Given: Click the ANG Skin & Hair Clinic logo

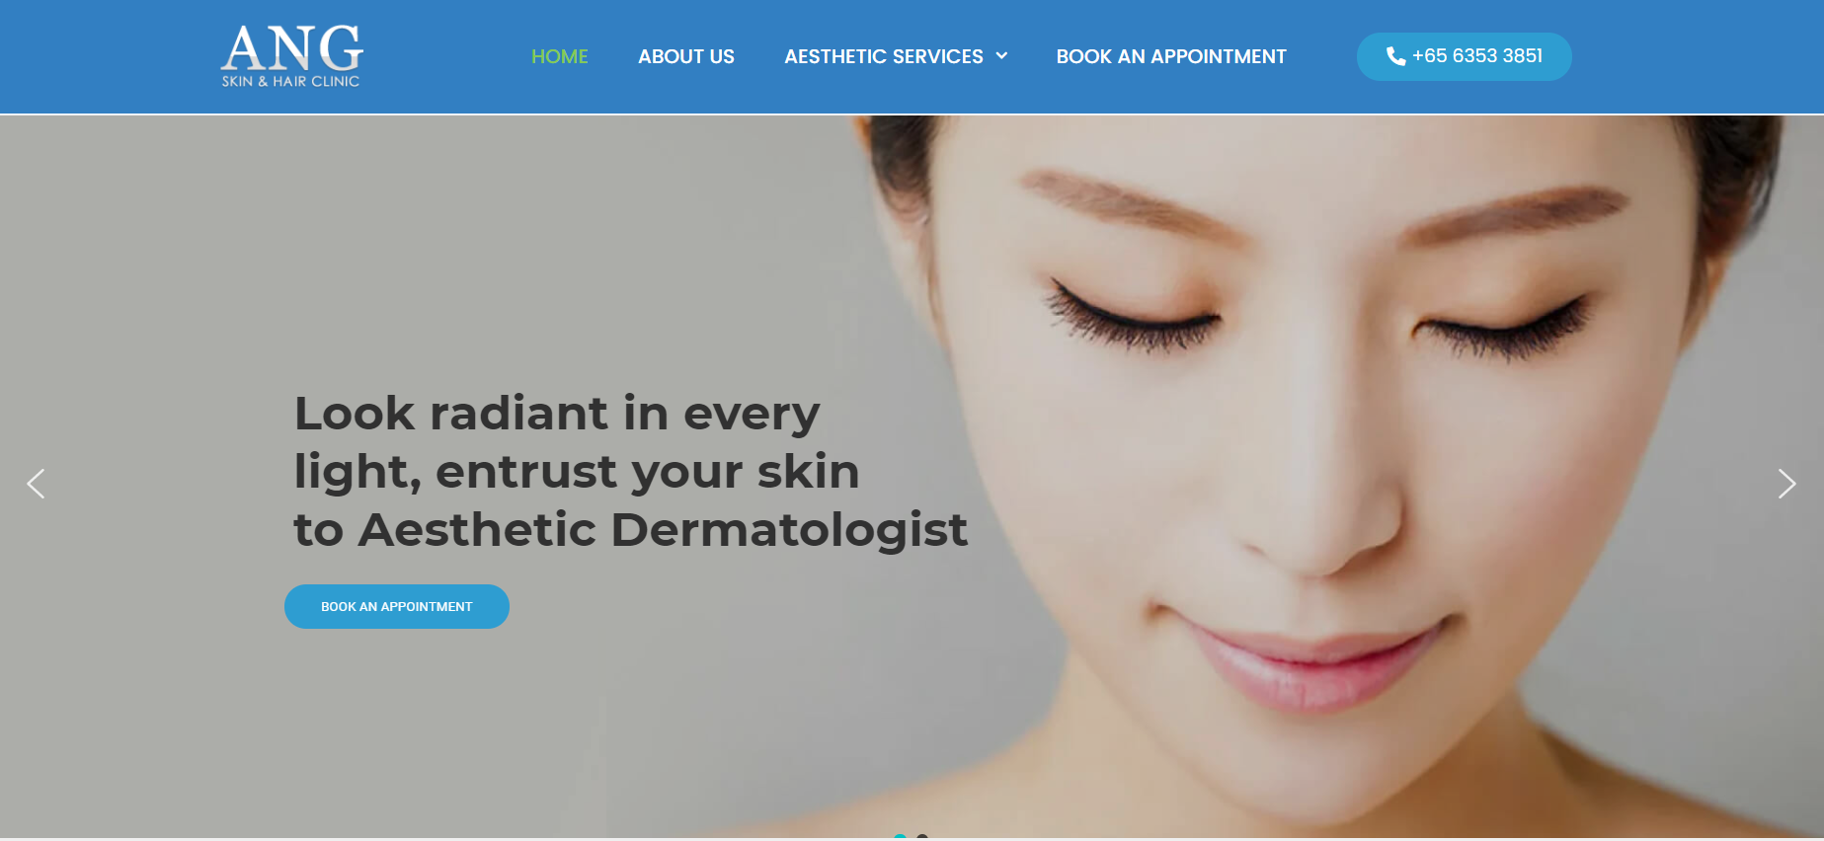Looking at the screenshot, I should coord(292,56).
